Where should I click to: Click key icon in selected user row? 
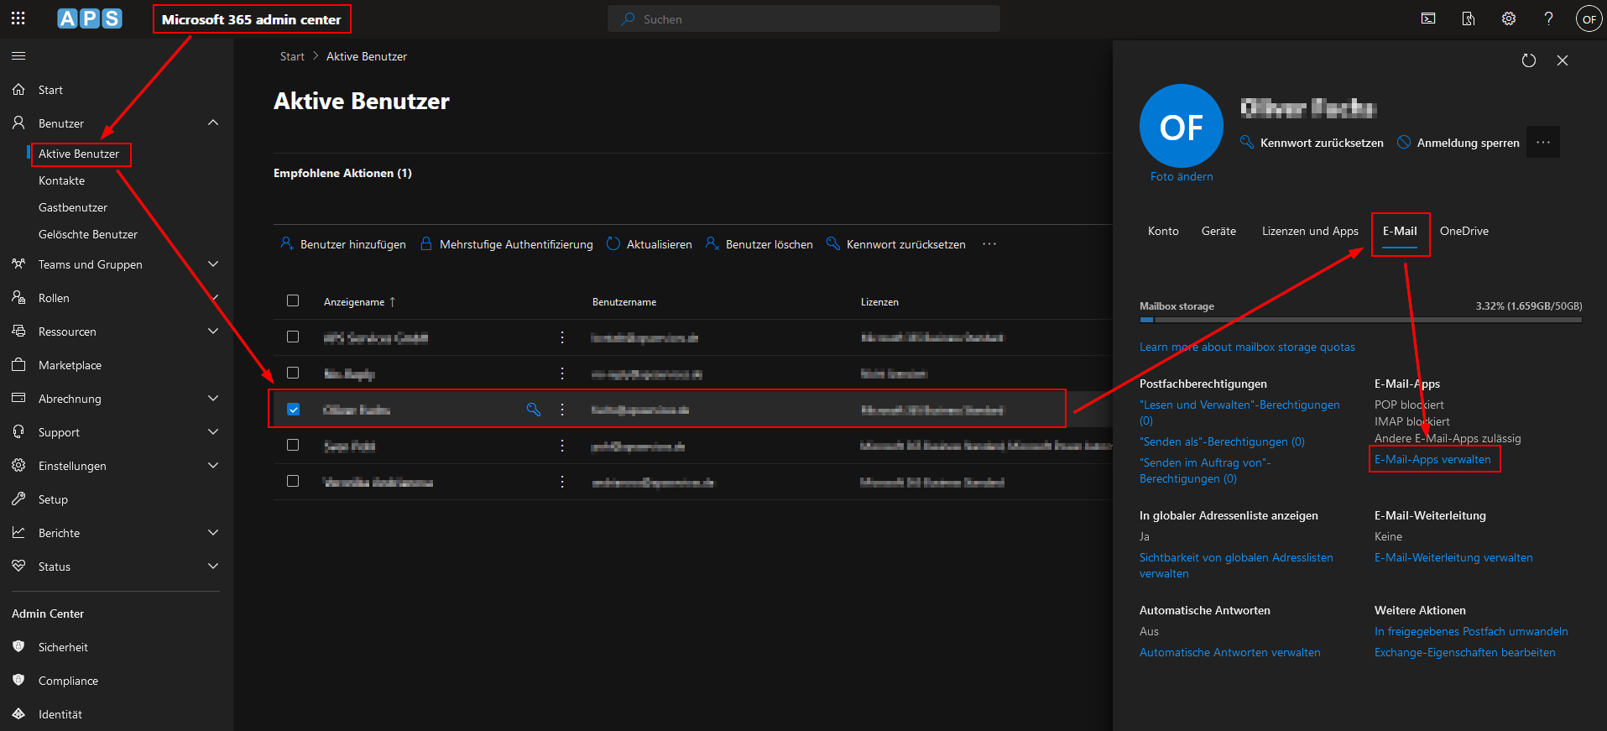click(x=533, y=410)
